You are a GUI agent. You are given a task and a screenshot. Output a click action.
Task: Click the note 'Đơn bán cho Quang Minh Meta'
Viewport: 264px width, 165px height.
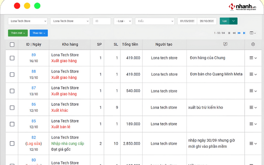pos(216,74)
